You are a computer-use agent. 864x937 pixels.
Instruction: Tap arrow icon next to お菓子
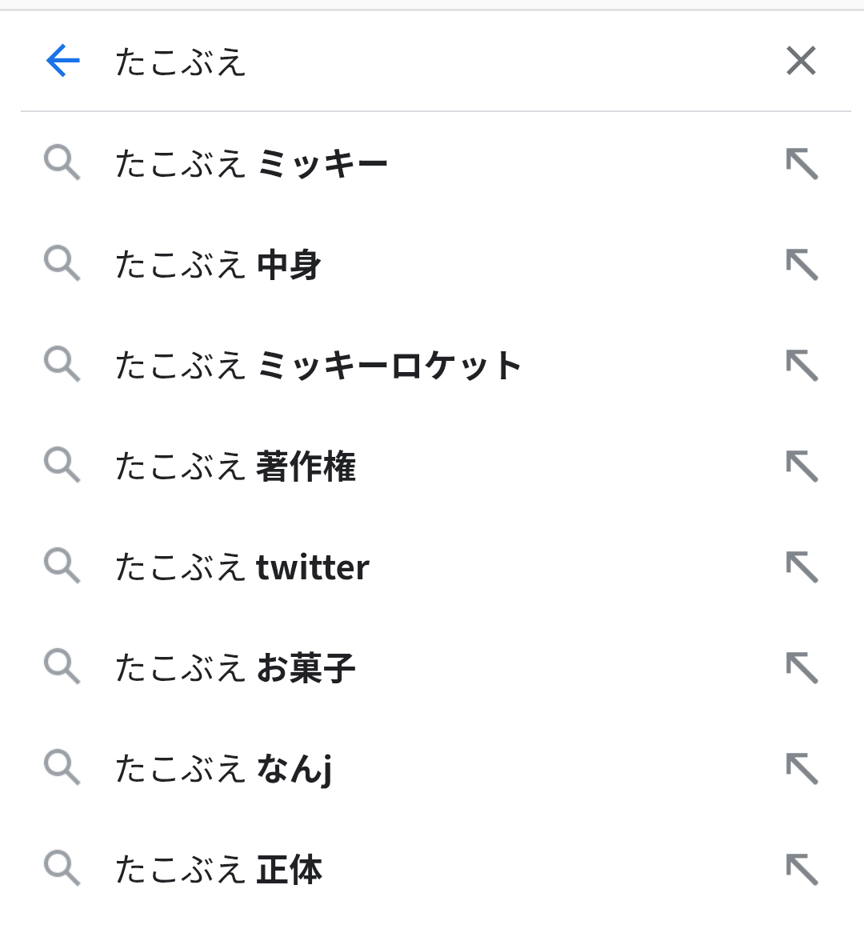click(802, 668)
